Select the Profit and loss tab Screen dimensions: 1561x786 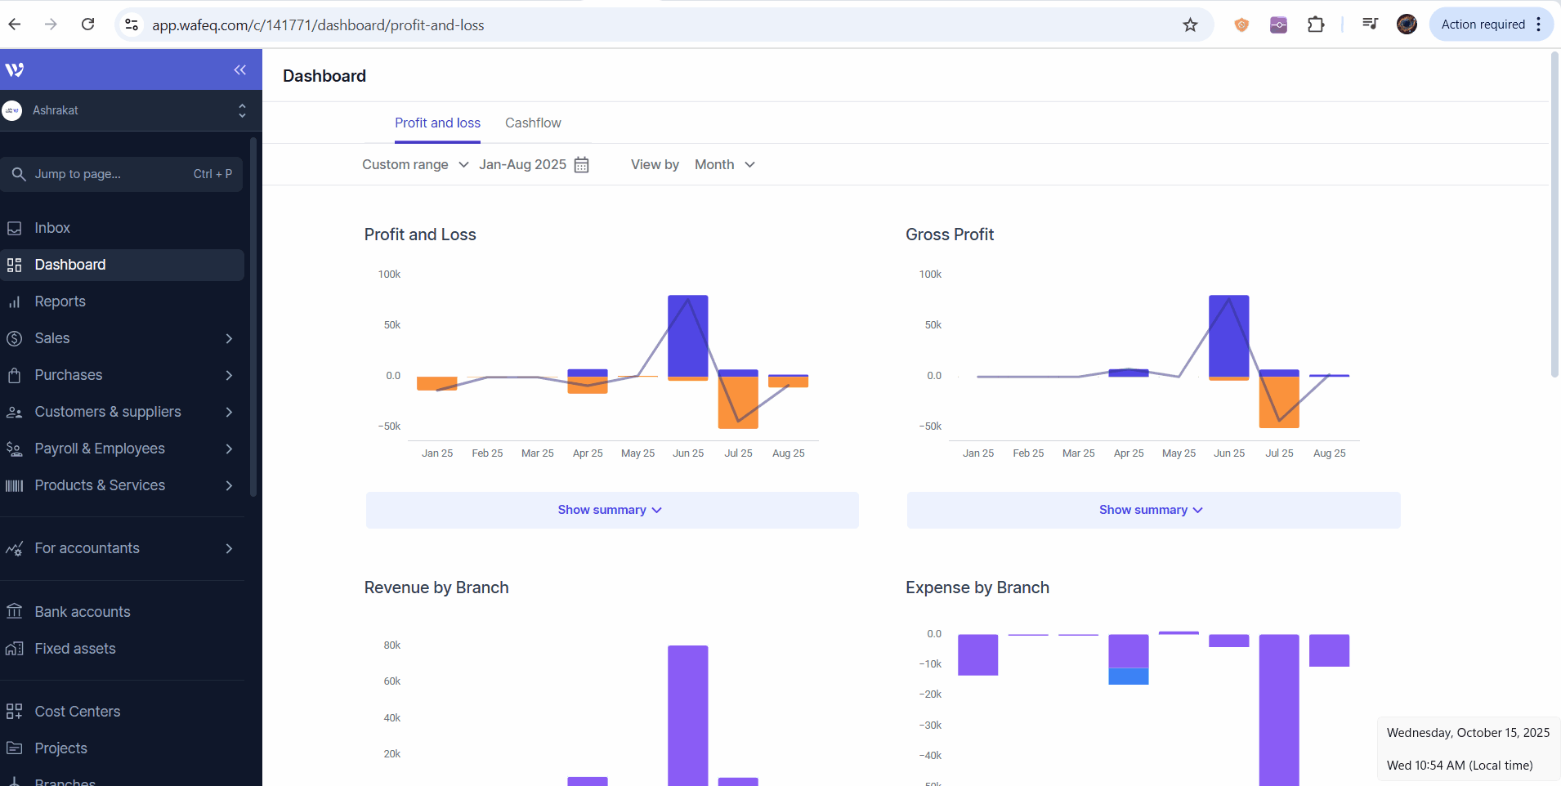click(x=437, y=123)
